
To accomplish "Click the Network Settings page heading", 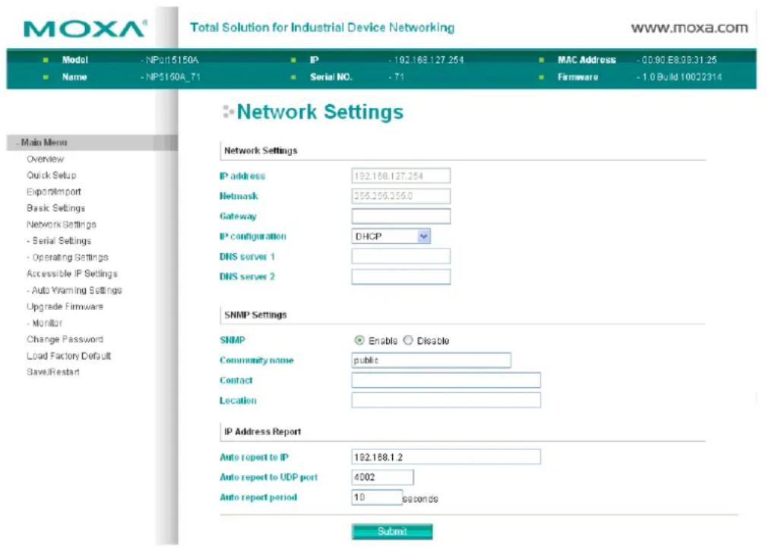I will pos(320,112).
